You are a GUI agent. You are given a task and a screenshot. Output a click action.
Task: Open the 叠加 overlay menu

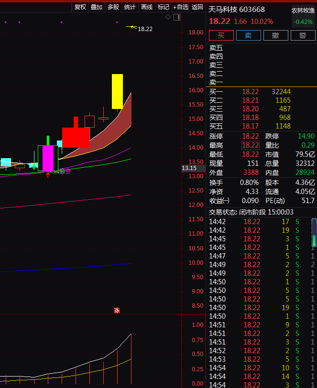click(x=97, y=7)
